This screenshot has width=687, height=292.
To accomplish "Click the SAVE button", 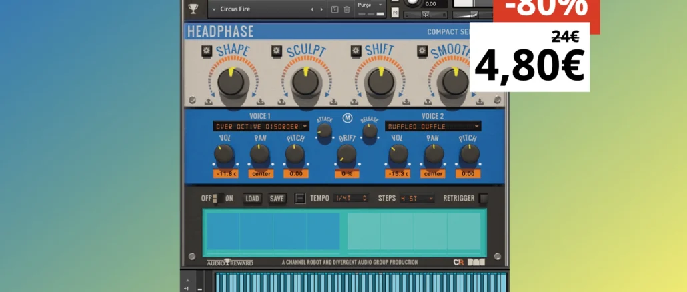I will click(277, 198).
